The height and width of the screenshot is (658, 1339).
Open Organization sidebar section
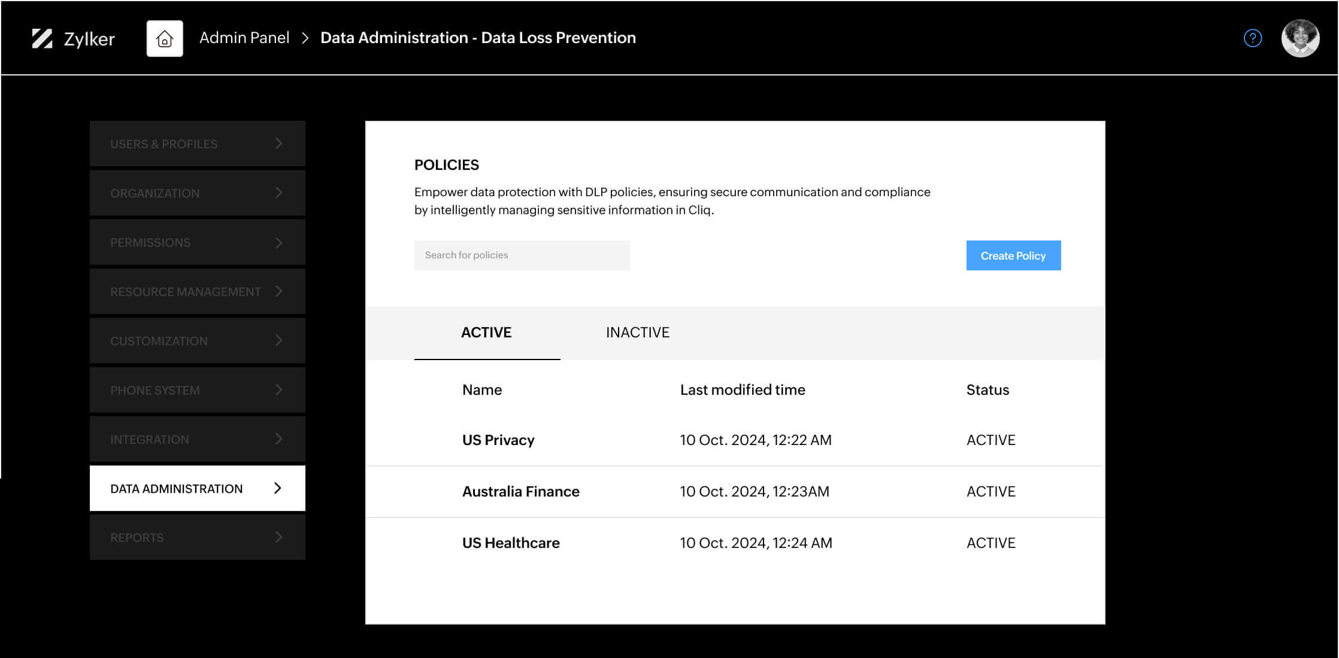tap(198, 193)
